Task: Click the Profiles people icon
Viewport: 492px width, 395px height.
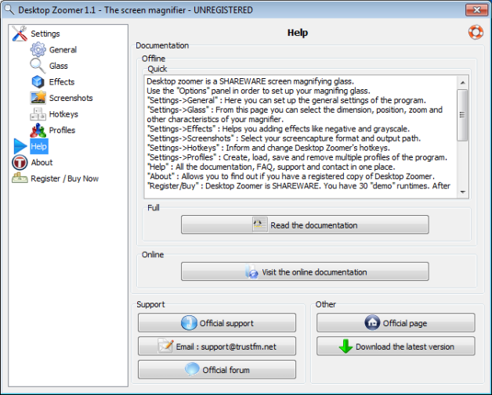Action: coord(38,130)
